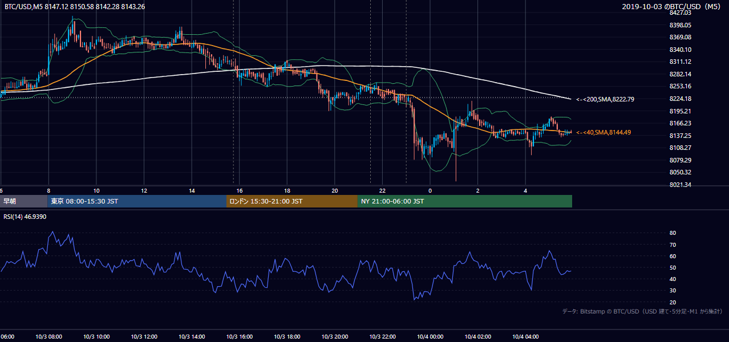Select the 40 SMA 8144.49 label
729x342 pixels.
tap(604, 132)
